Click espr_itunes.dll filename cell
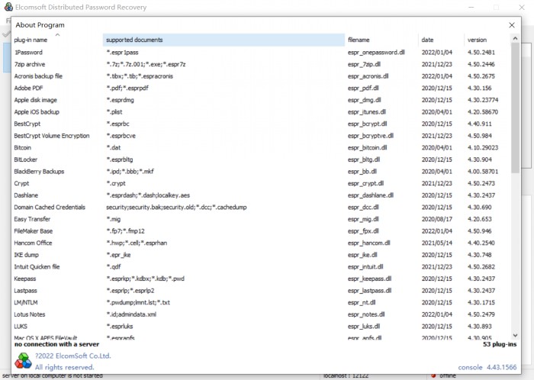The height and width of the screenshot is (380, 534). click(x=367, y=112)
